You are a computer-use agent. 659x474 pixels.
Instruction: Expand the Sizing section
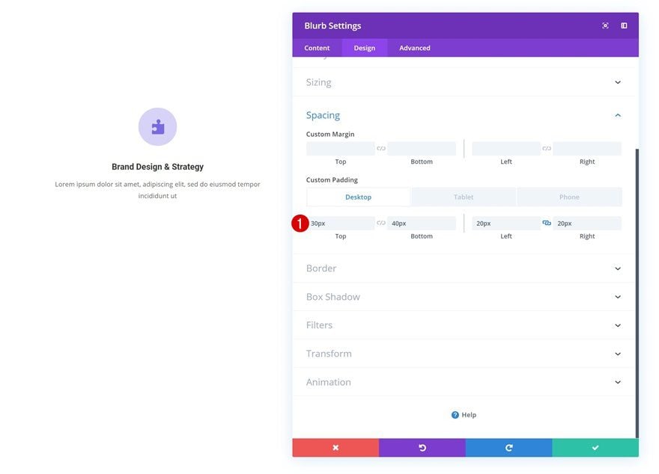[464, 82]
